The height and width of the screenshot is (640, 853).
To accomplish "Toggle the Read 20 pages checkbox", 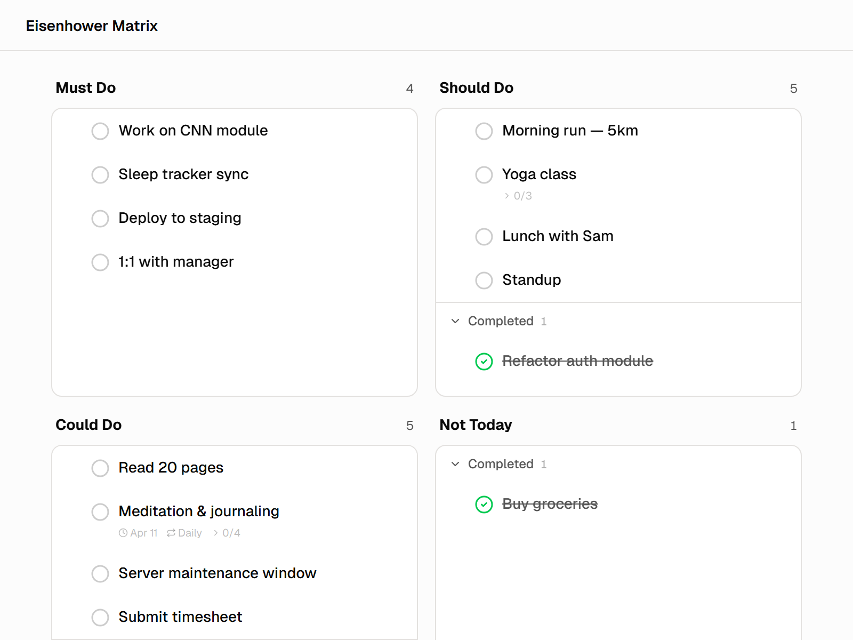I will click(100, 468).
